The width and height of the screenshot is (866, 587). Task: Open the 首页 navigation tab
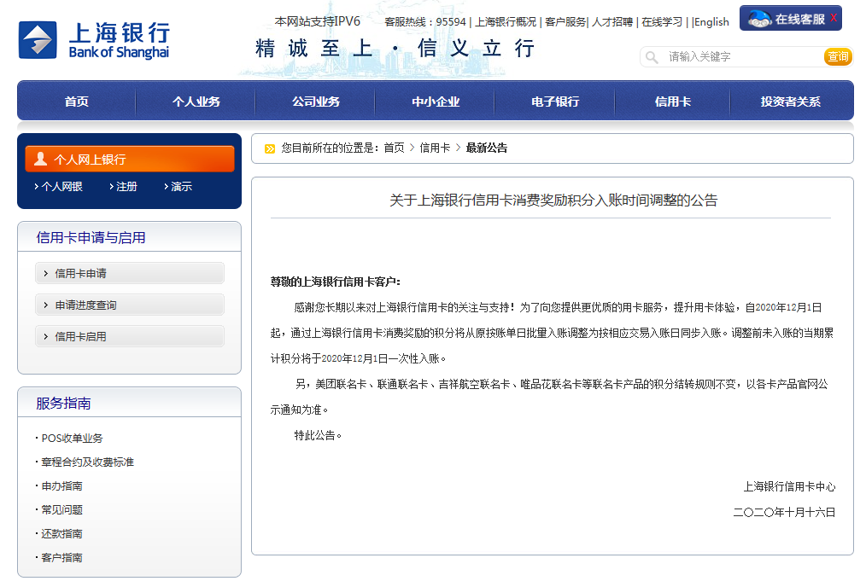tap(76, 102)
